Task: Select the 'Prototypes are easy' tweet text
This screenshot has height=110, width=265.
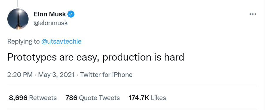Action: click(x=96, y=57)
